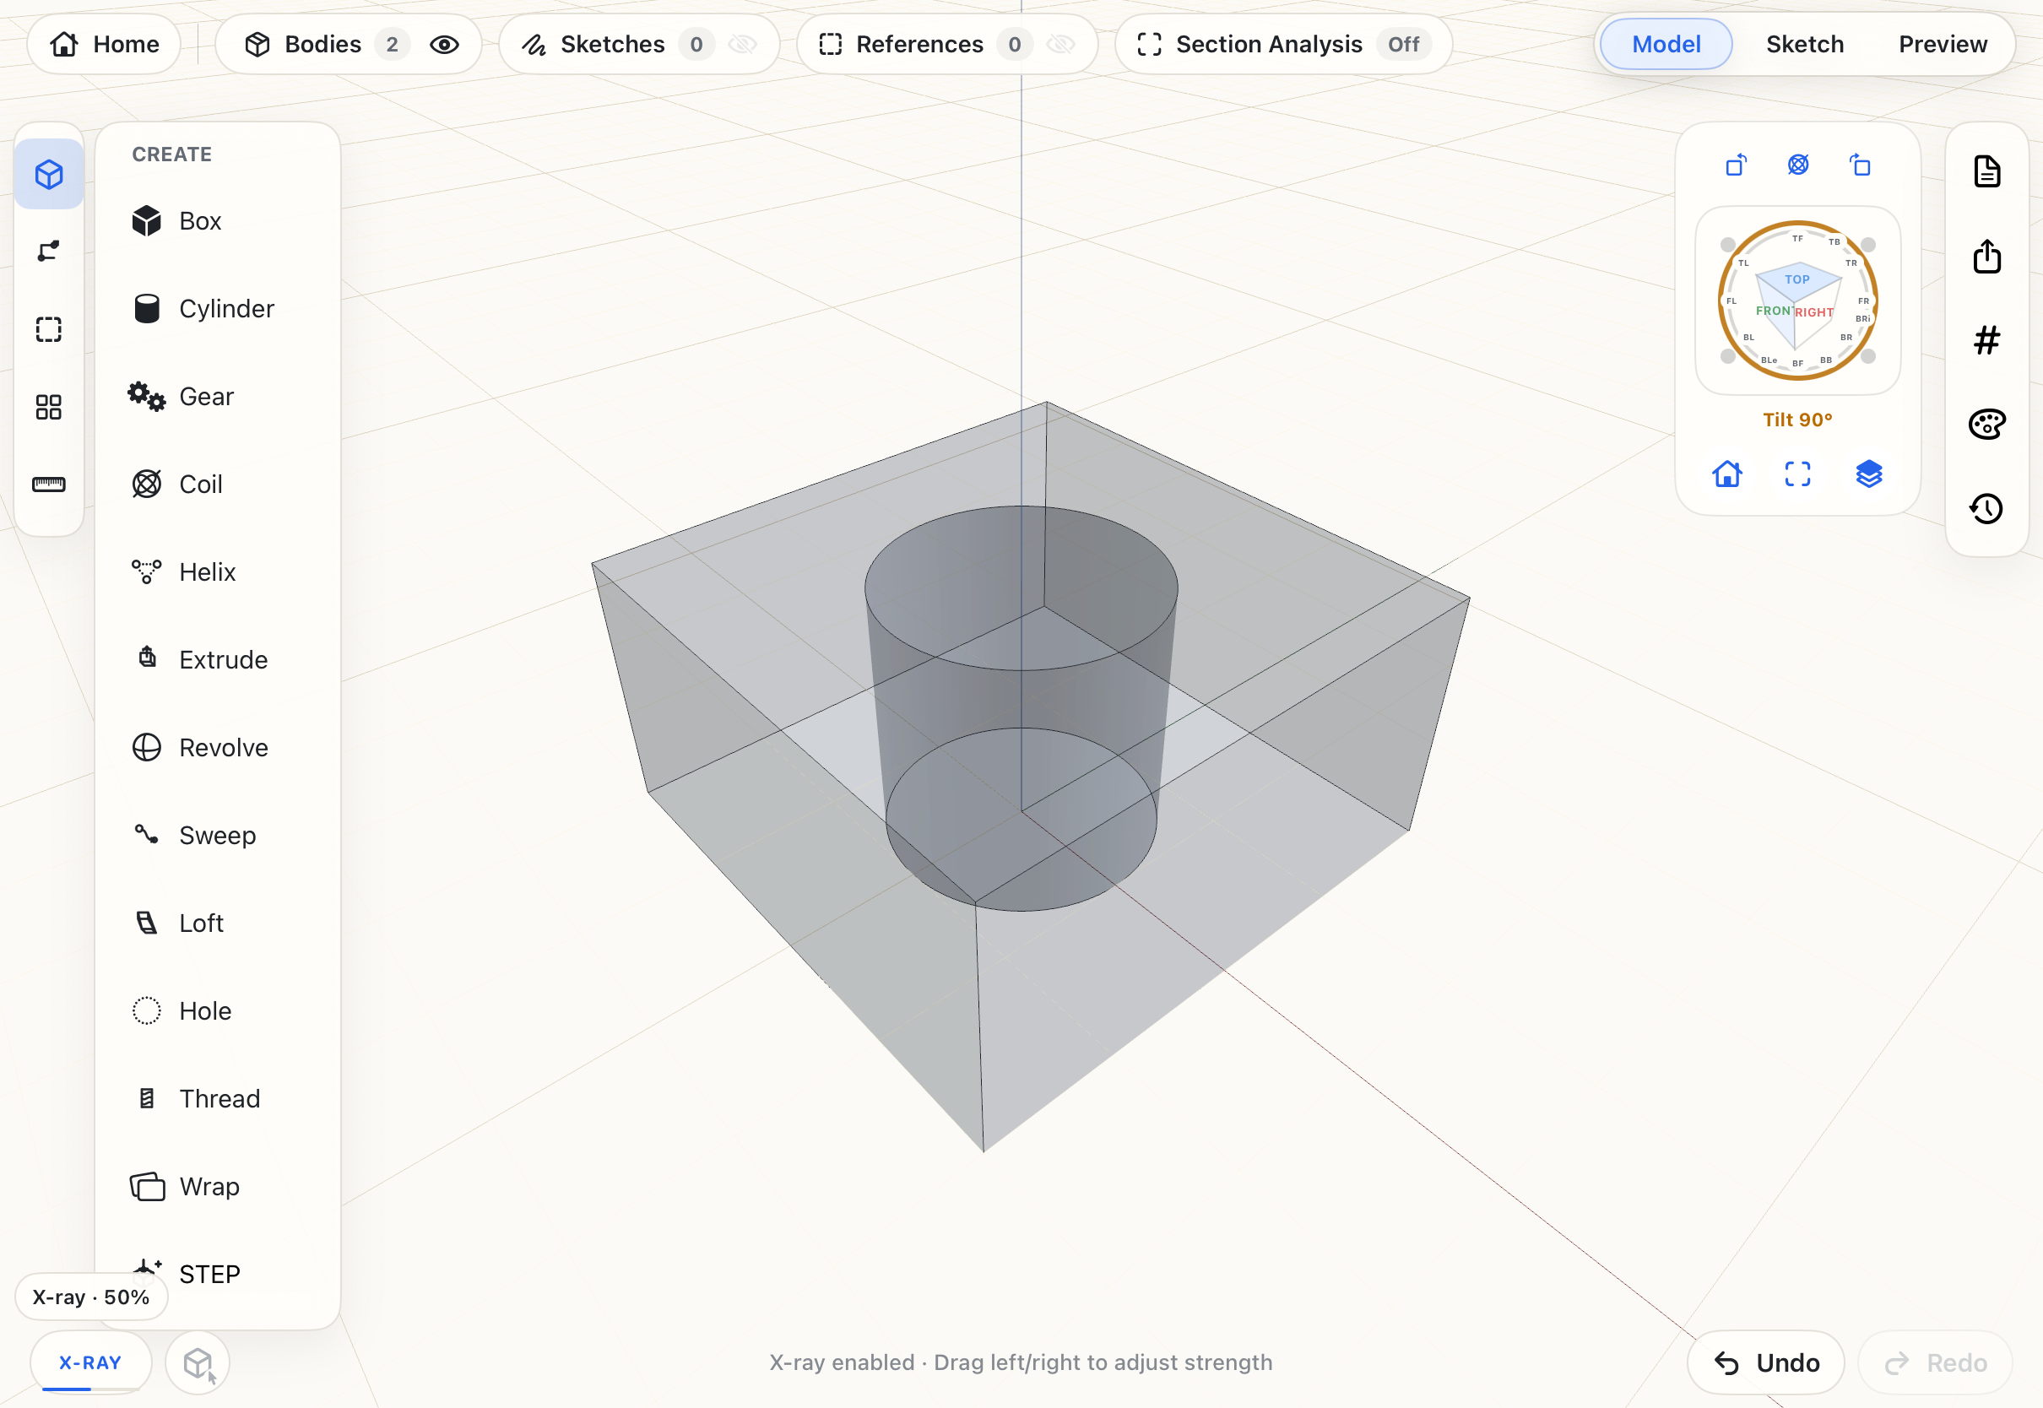The image size is (2043, 1408).
Task: Click the color palette icon
Action: (x=1986, y=425)
